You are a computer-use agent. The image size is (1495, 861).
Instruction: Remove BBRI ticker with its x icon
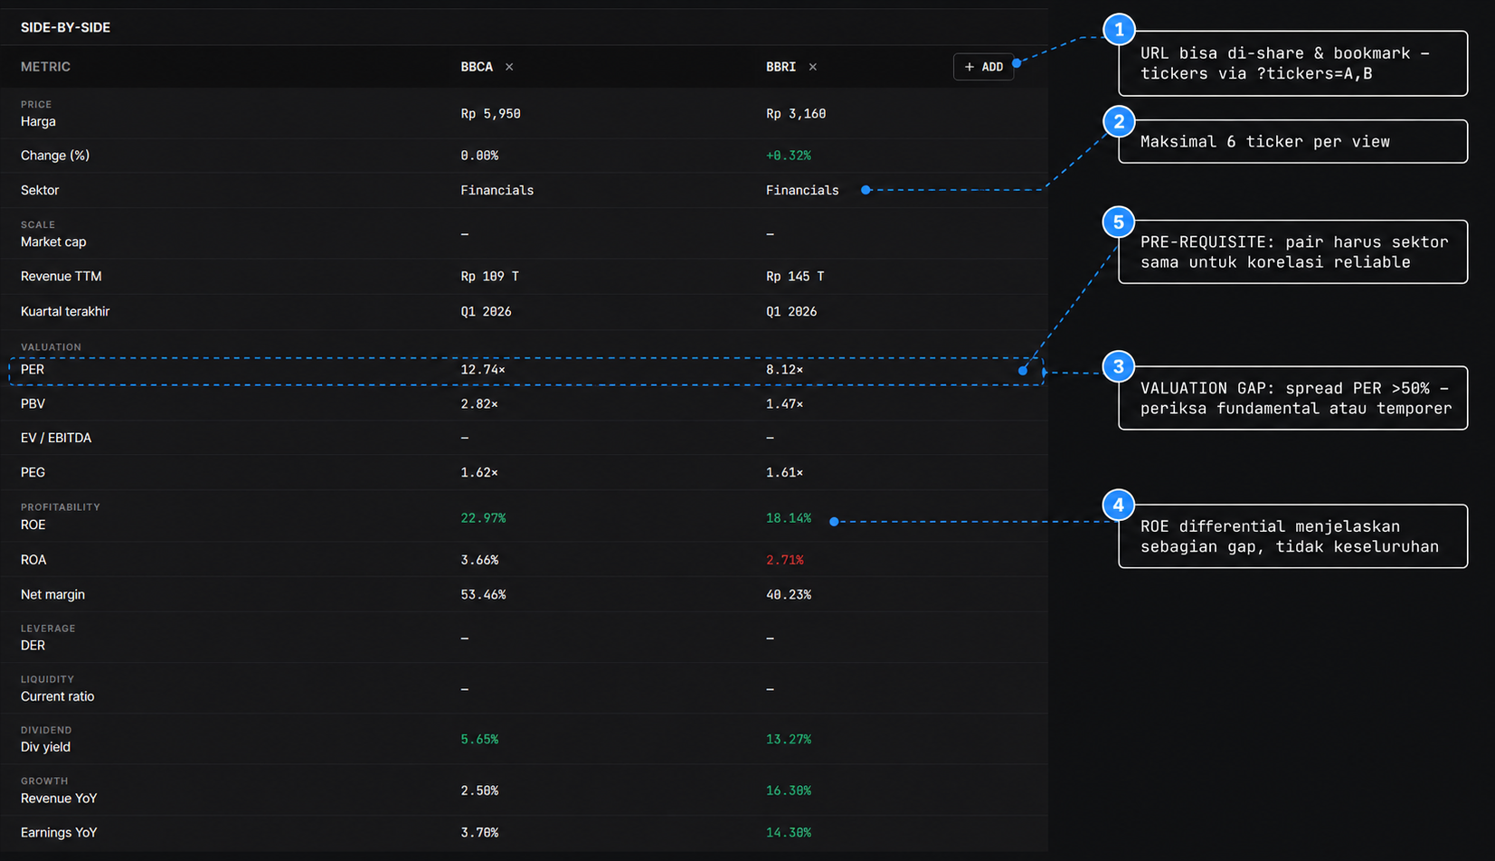click(813, 67)
